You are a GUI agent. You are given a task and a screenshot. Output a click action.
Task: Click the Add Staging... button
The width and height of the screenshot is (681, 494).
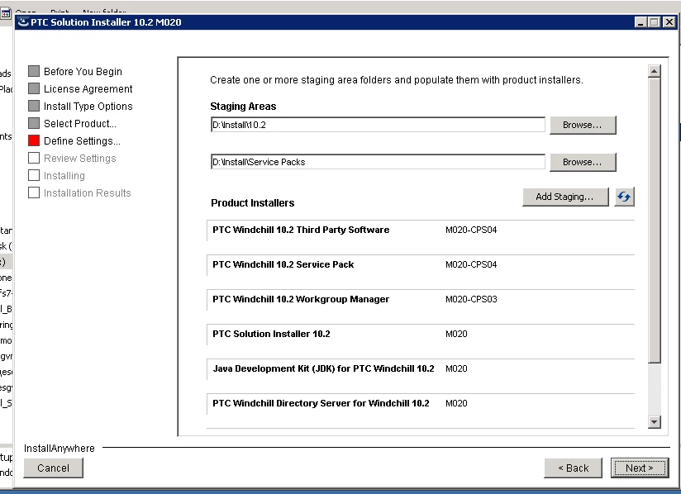[x=565, y=197]
